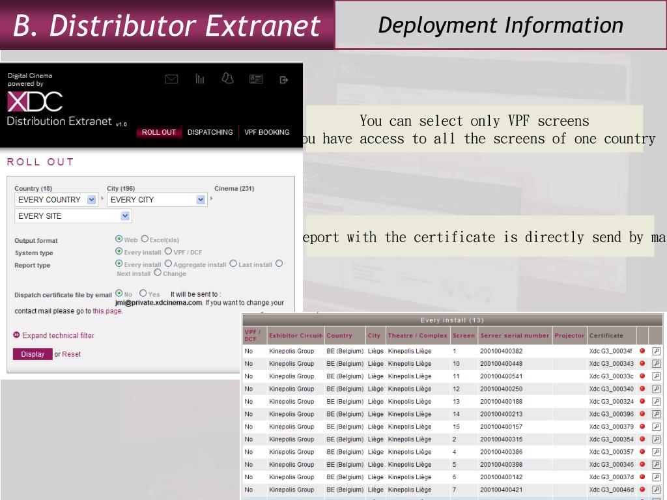The width and height of the screenshot is (667, 500).
Task: Open the statistics bars icon in header
Action: tap(200, 79)
